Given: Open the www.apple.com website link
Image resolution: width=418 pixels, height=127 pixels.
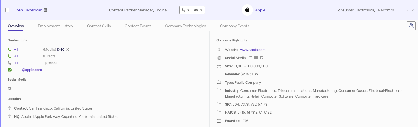Looking at the screenshot, I should [x=253, y=50].
